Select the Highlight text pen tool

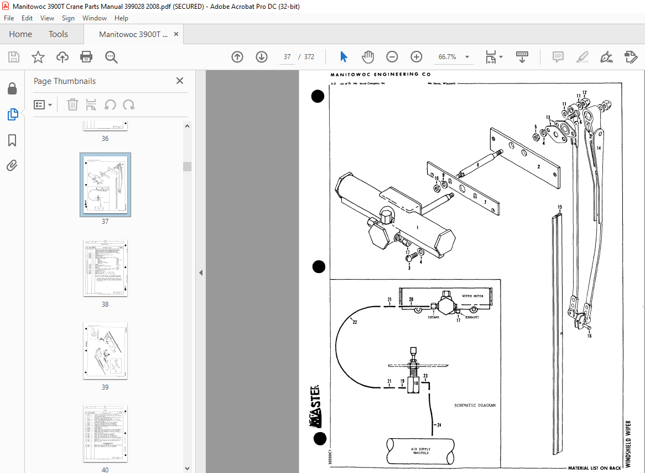[582, 57]
